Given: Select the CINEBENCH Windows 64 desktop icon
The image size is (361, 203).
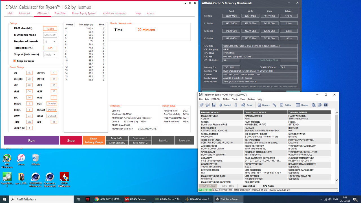Looking at the screenshot, I should click(x=36, y=180).
